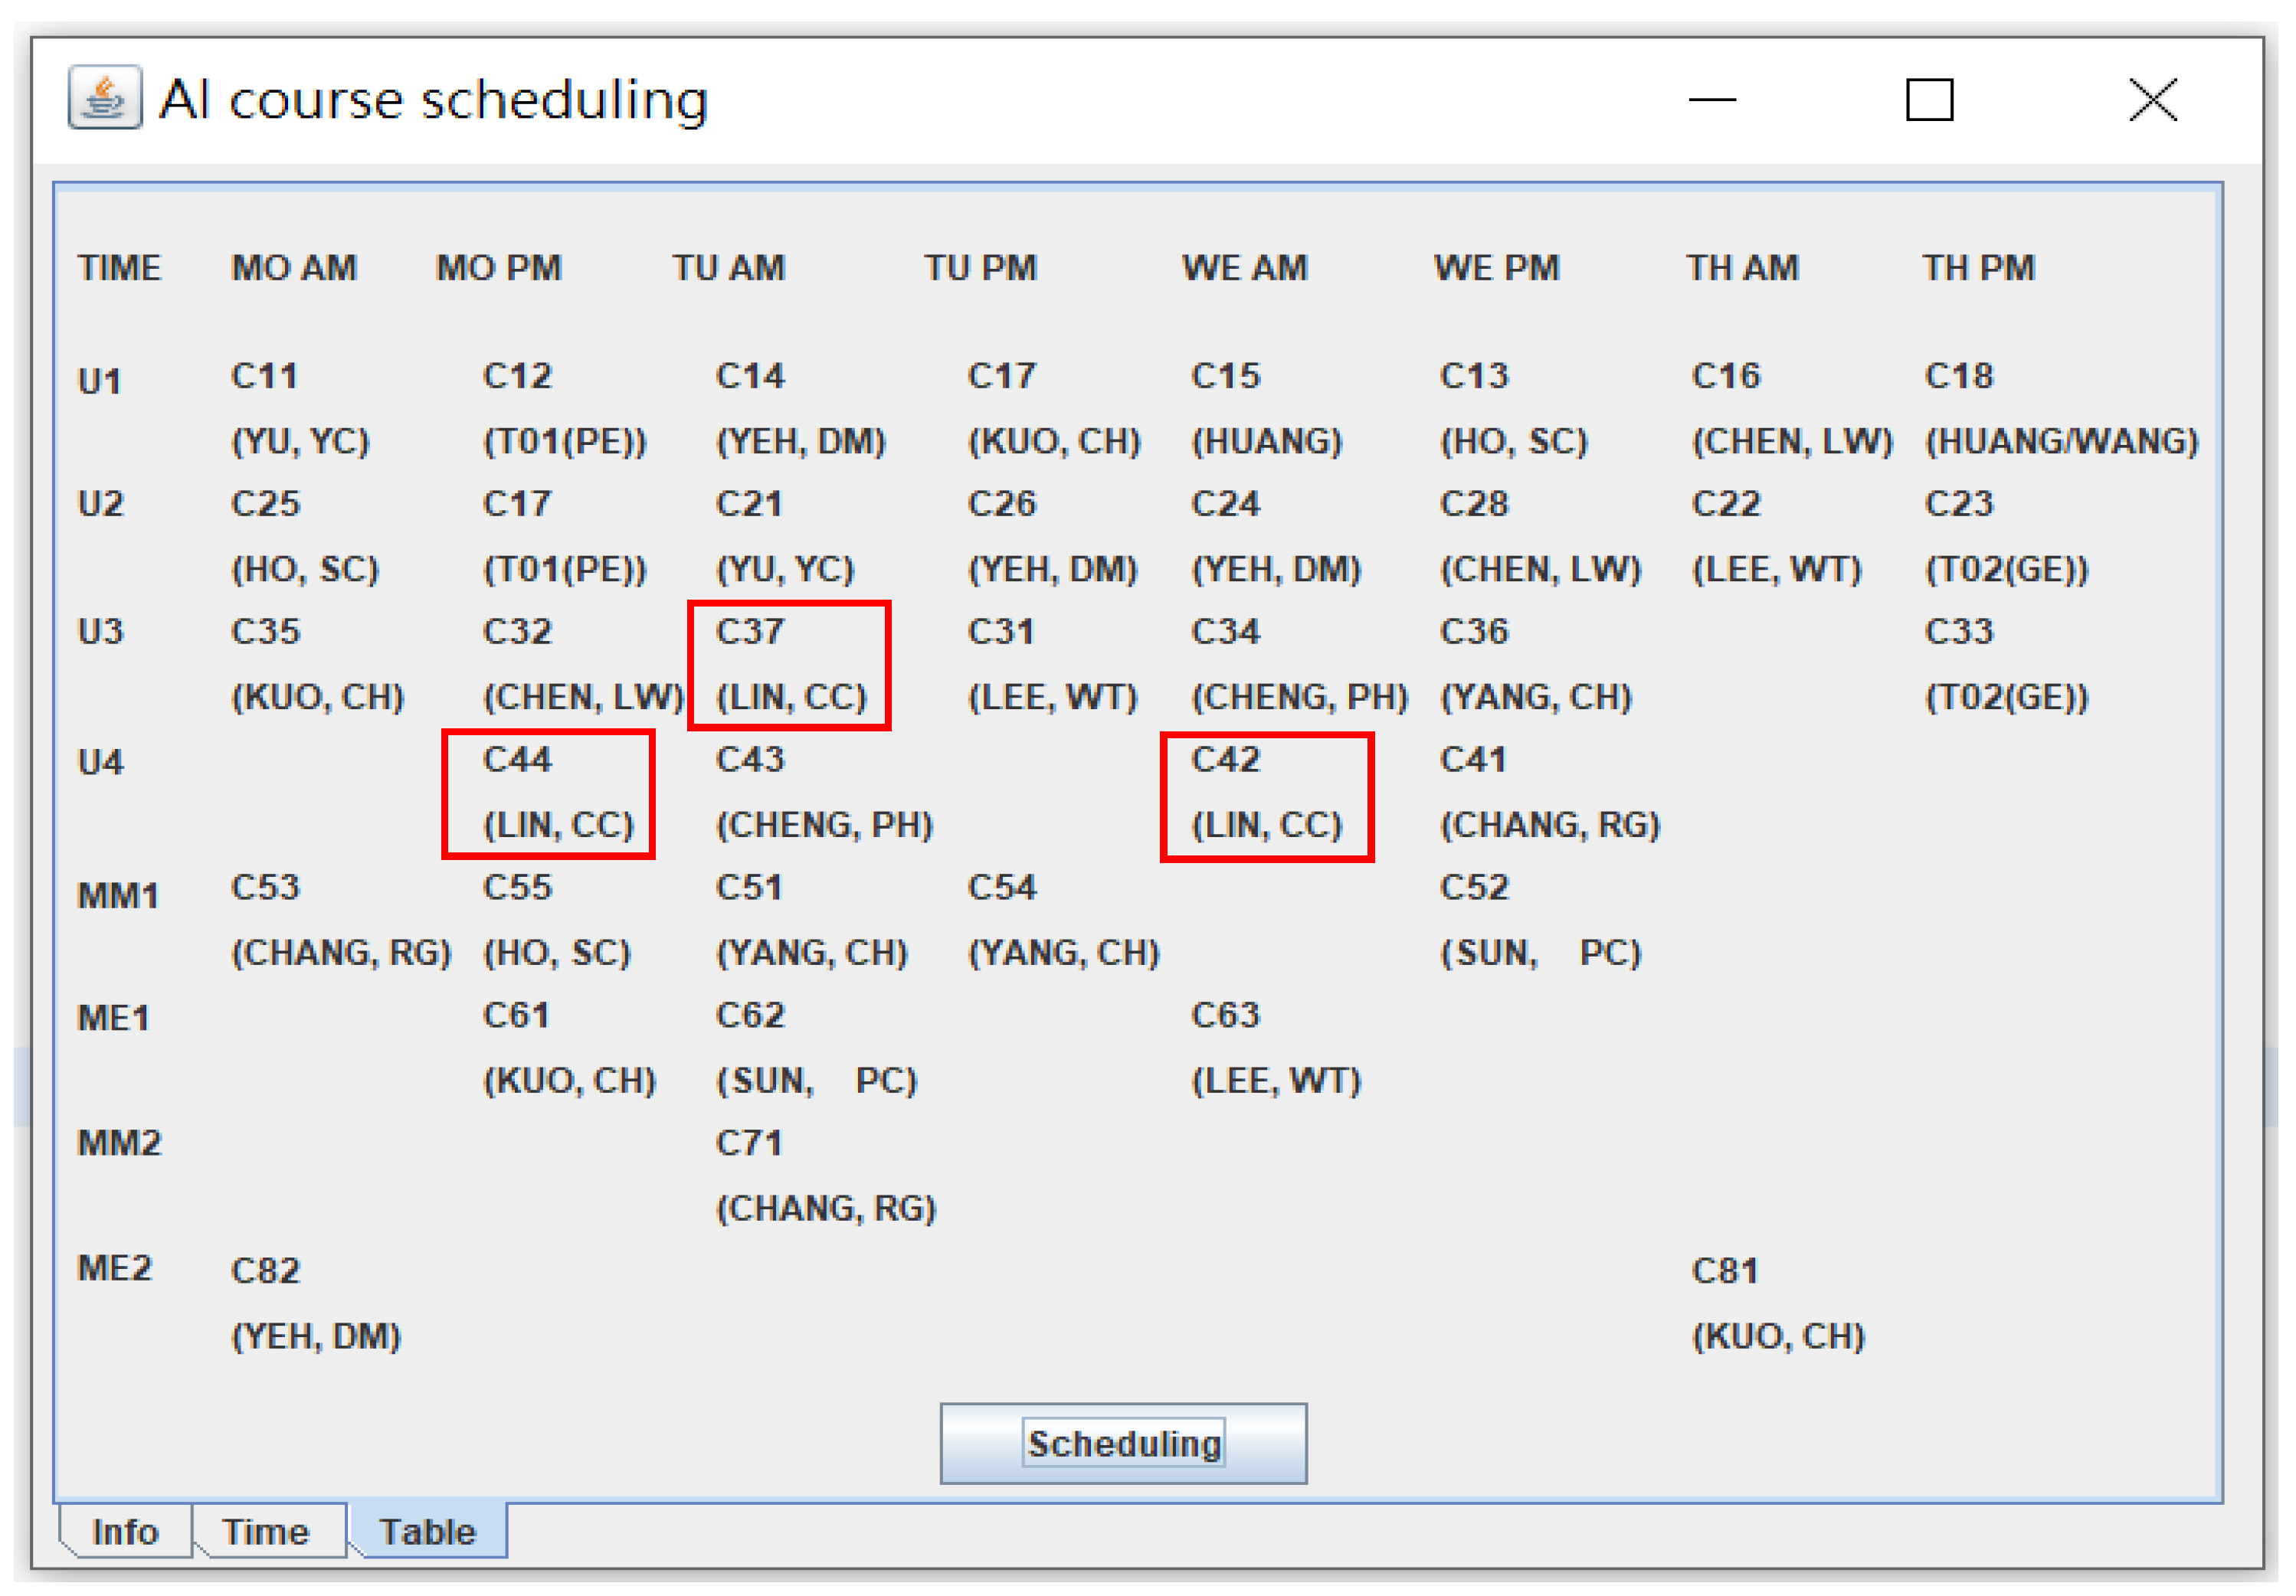The width and height of the screenshot is (2296, 1596).
Task: Click the WE AM column header
Action: point(1245,267)
